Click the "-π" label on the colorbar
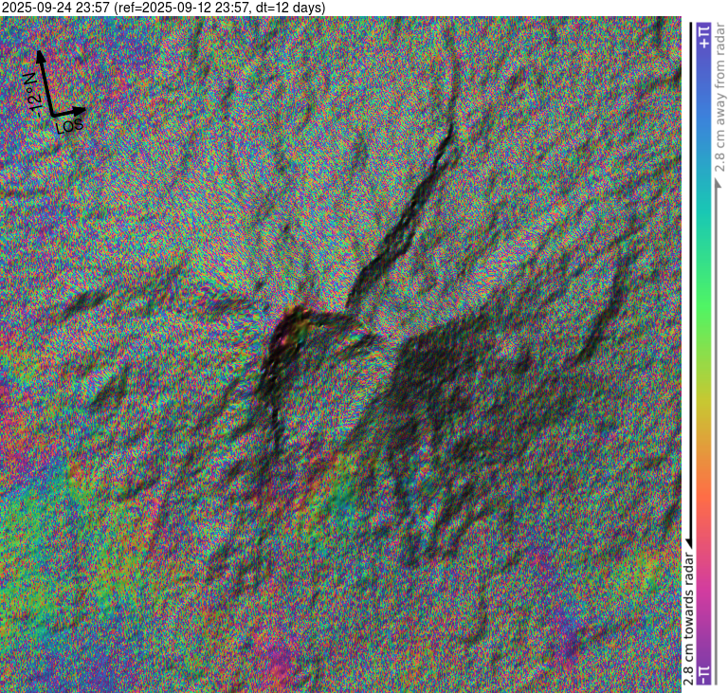Viewport: 728px width, 693px height. click(703, 673)
